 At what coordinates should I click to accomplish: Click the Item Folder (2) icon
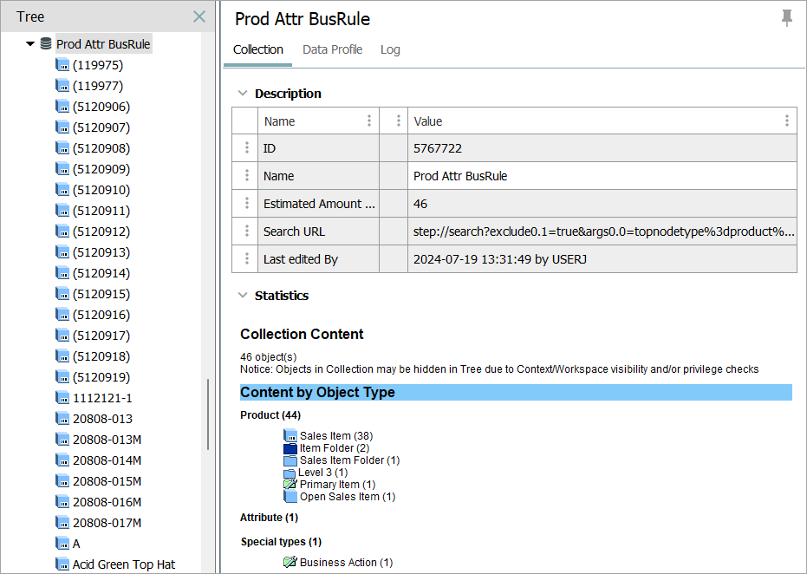click(x=290, y=448)
